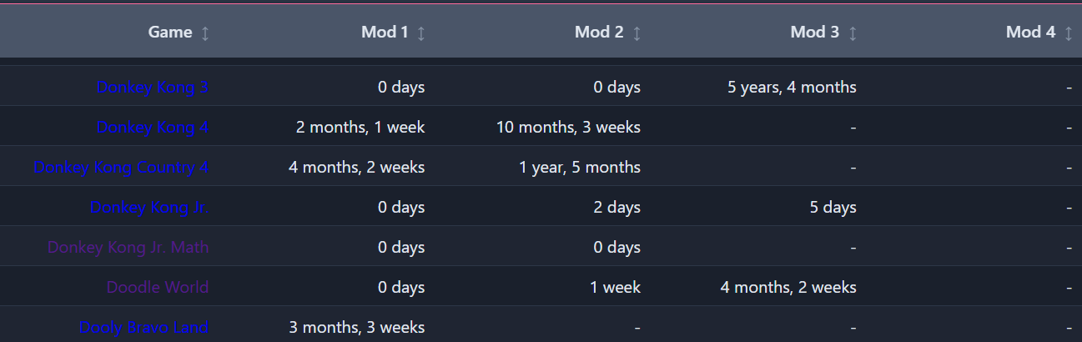Visit the Doodle World game link
The width and height of the screenshot is (1082, 342).
point(158,287)
